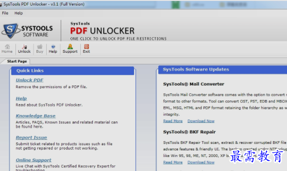
Task: Click the Report Issue link
Action: (x=31, y=137)
